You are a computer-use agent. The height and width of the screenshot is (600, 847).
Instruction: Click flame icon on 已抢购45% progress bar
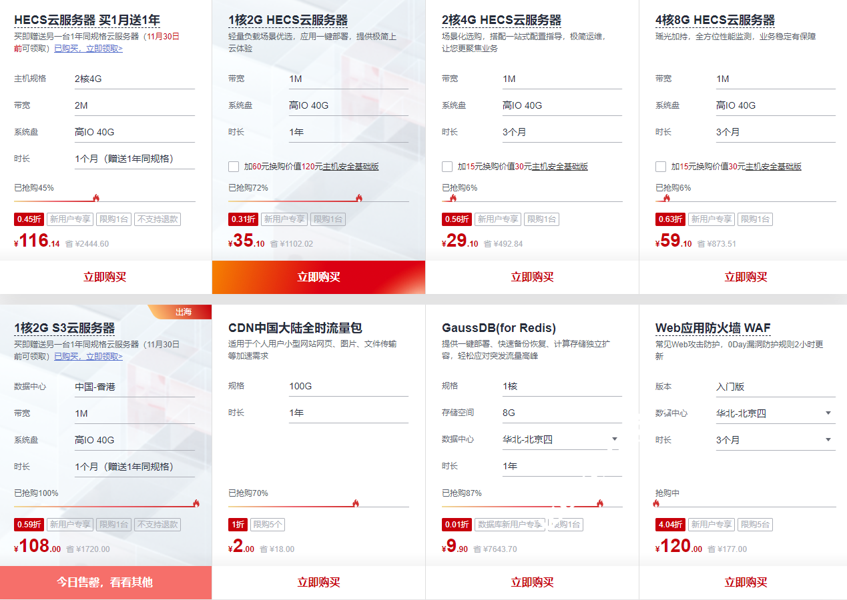coord(96,198)
